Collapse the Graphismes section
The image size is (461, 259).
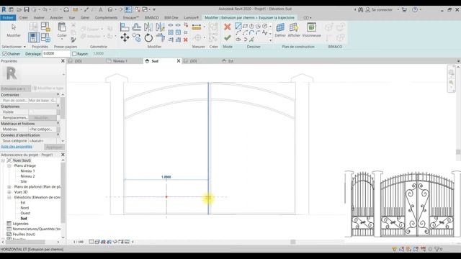click(58, 106)
